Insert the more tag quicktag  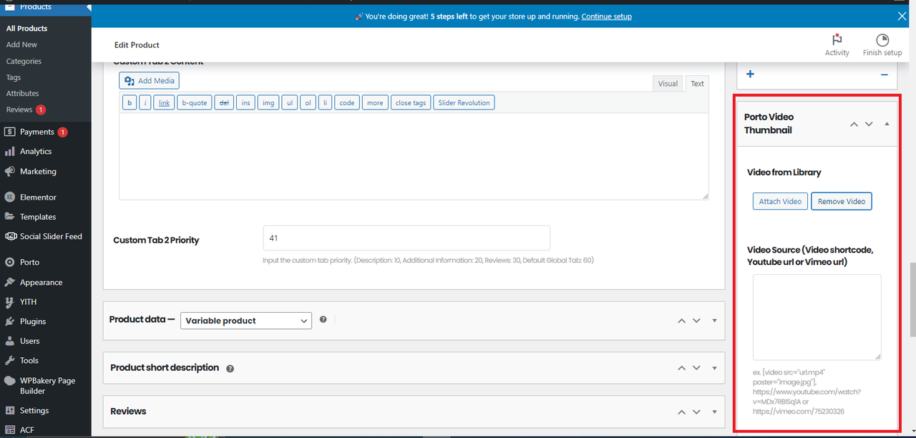(x=375, y=103)
